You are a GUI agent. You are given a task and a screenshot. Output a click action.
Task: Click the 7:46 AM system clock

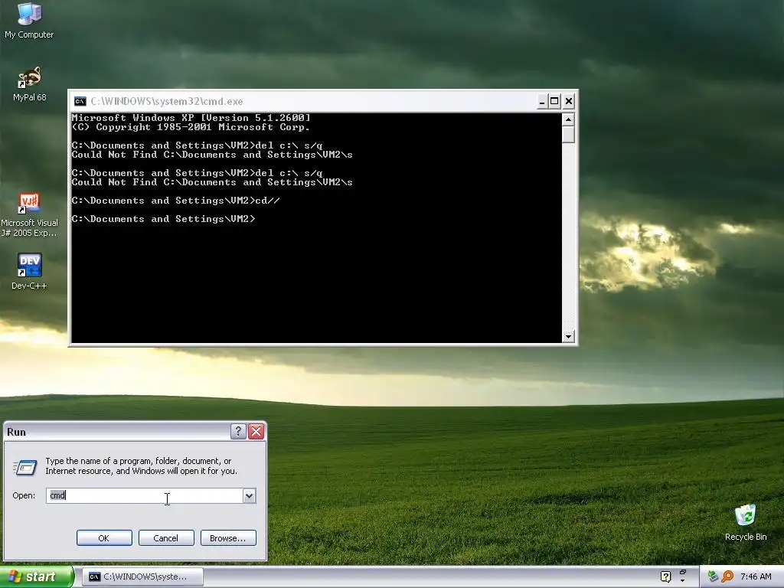[756, 577]
